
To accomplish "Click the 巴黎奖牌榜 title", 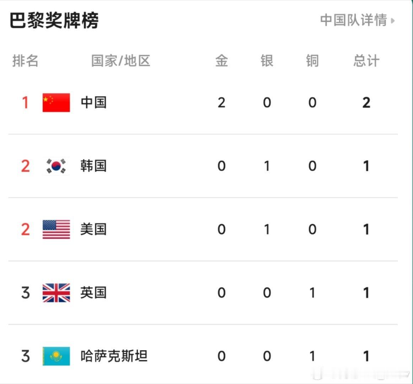I will (x=54, y=20).
